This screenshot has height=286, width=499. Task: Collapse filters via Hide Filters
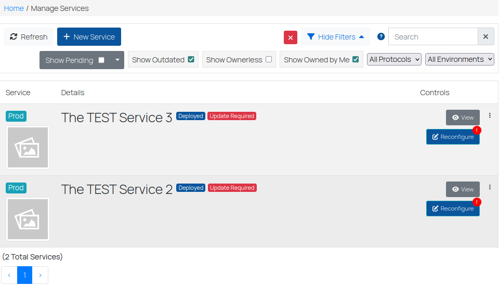(335, 36)
